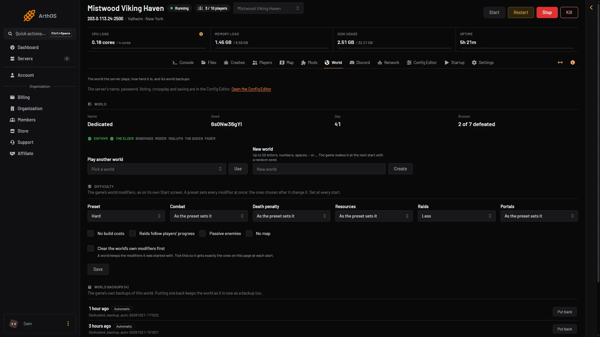This screenshot has width=600, height=337.
Task: Tick Clear the world's own modifiers first
Action: point(91,248)
